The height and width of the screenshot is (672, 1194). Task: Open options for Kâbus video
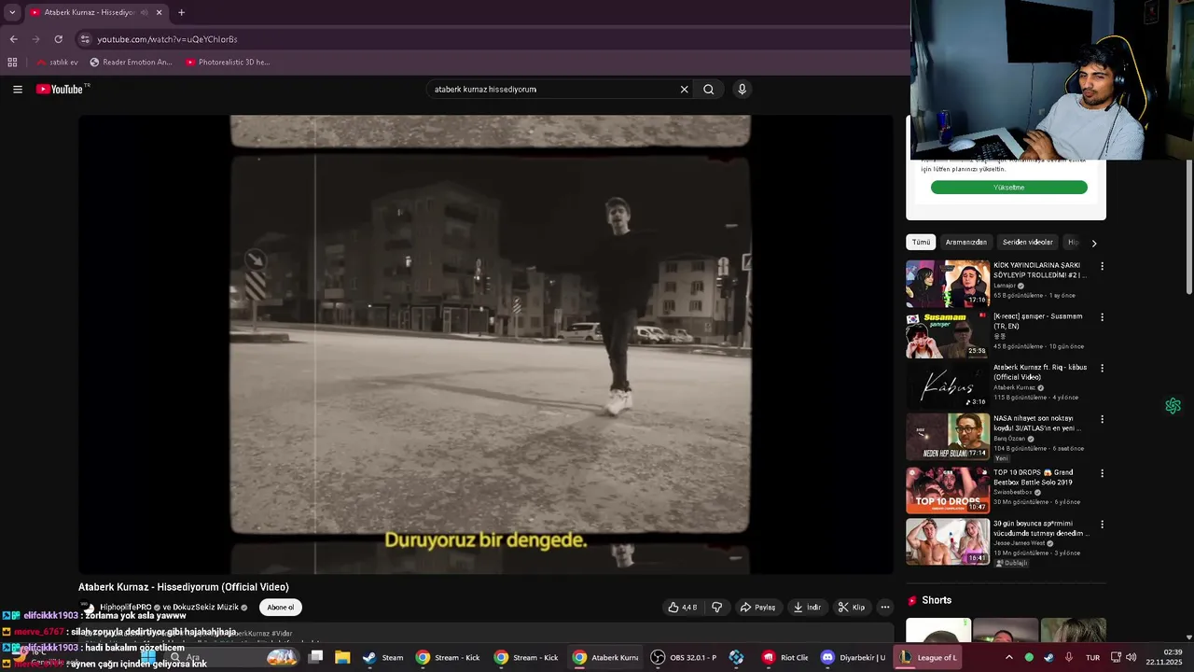point(1102,368)
